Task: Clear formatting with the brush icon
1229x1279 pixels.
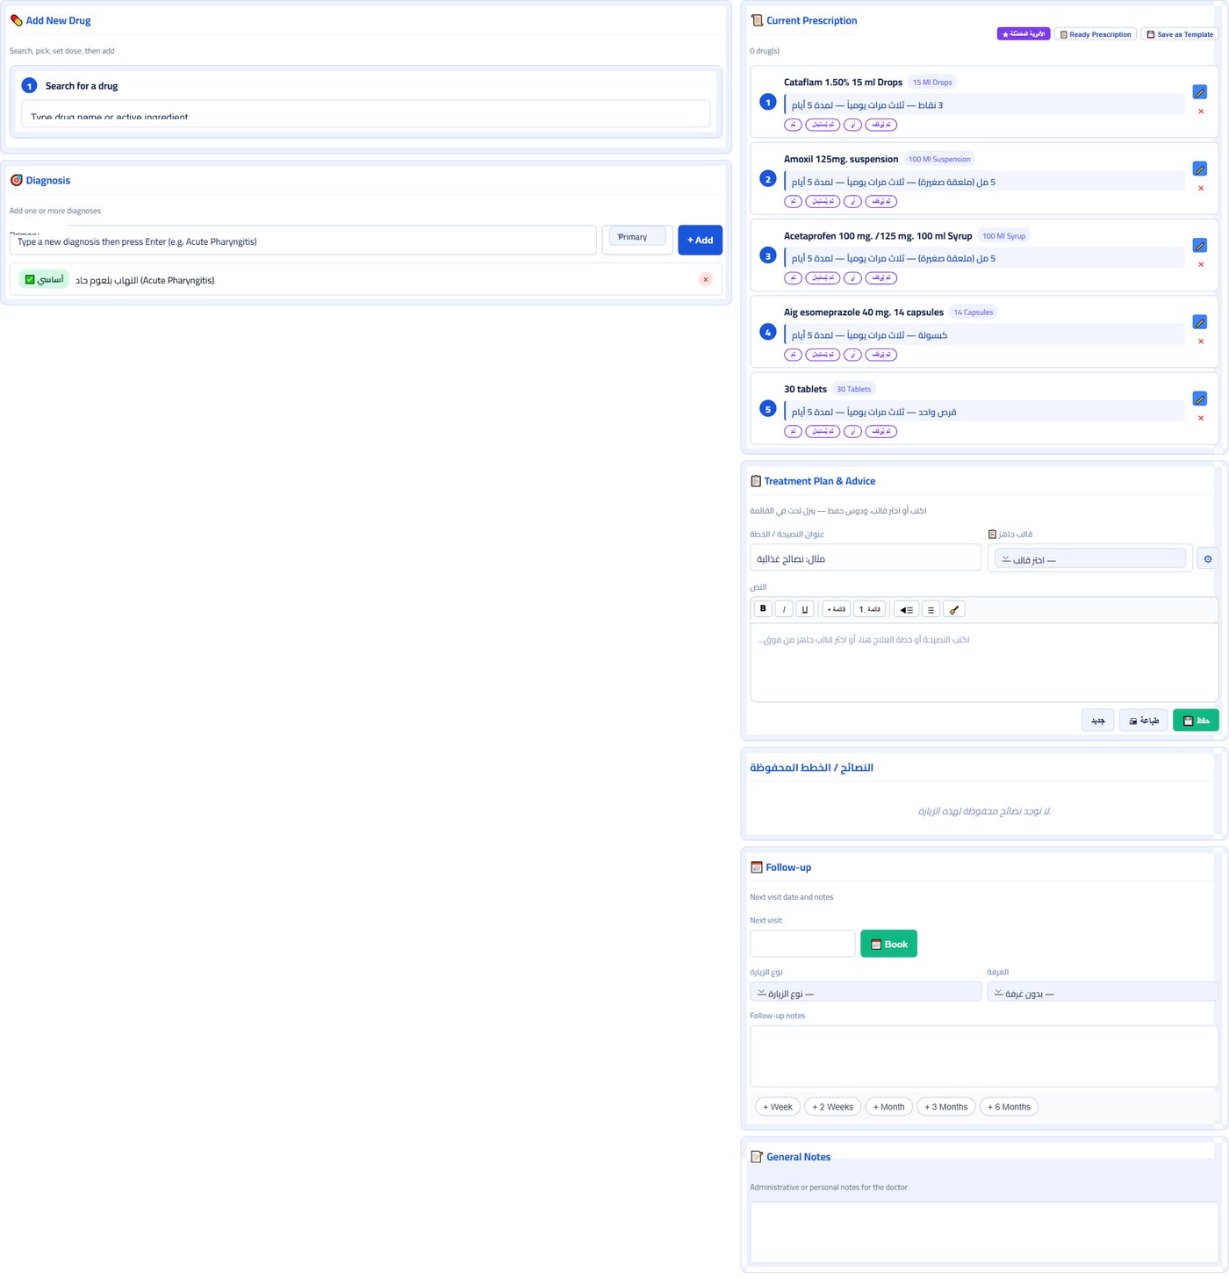Action: point(954,609)
